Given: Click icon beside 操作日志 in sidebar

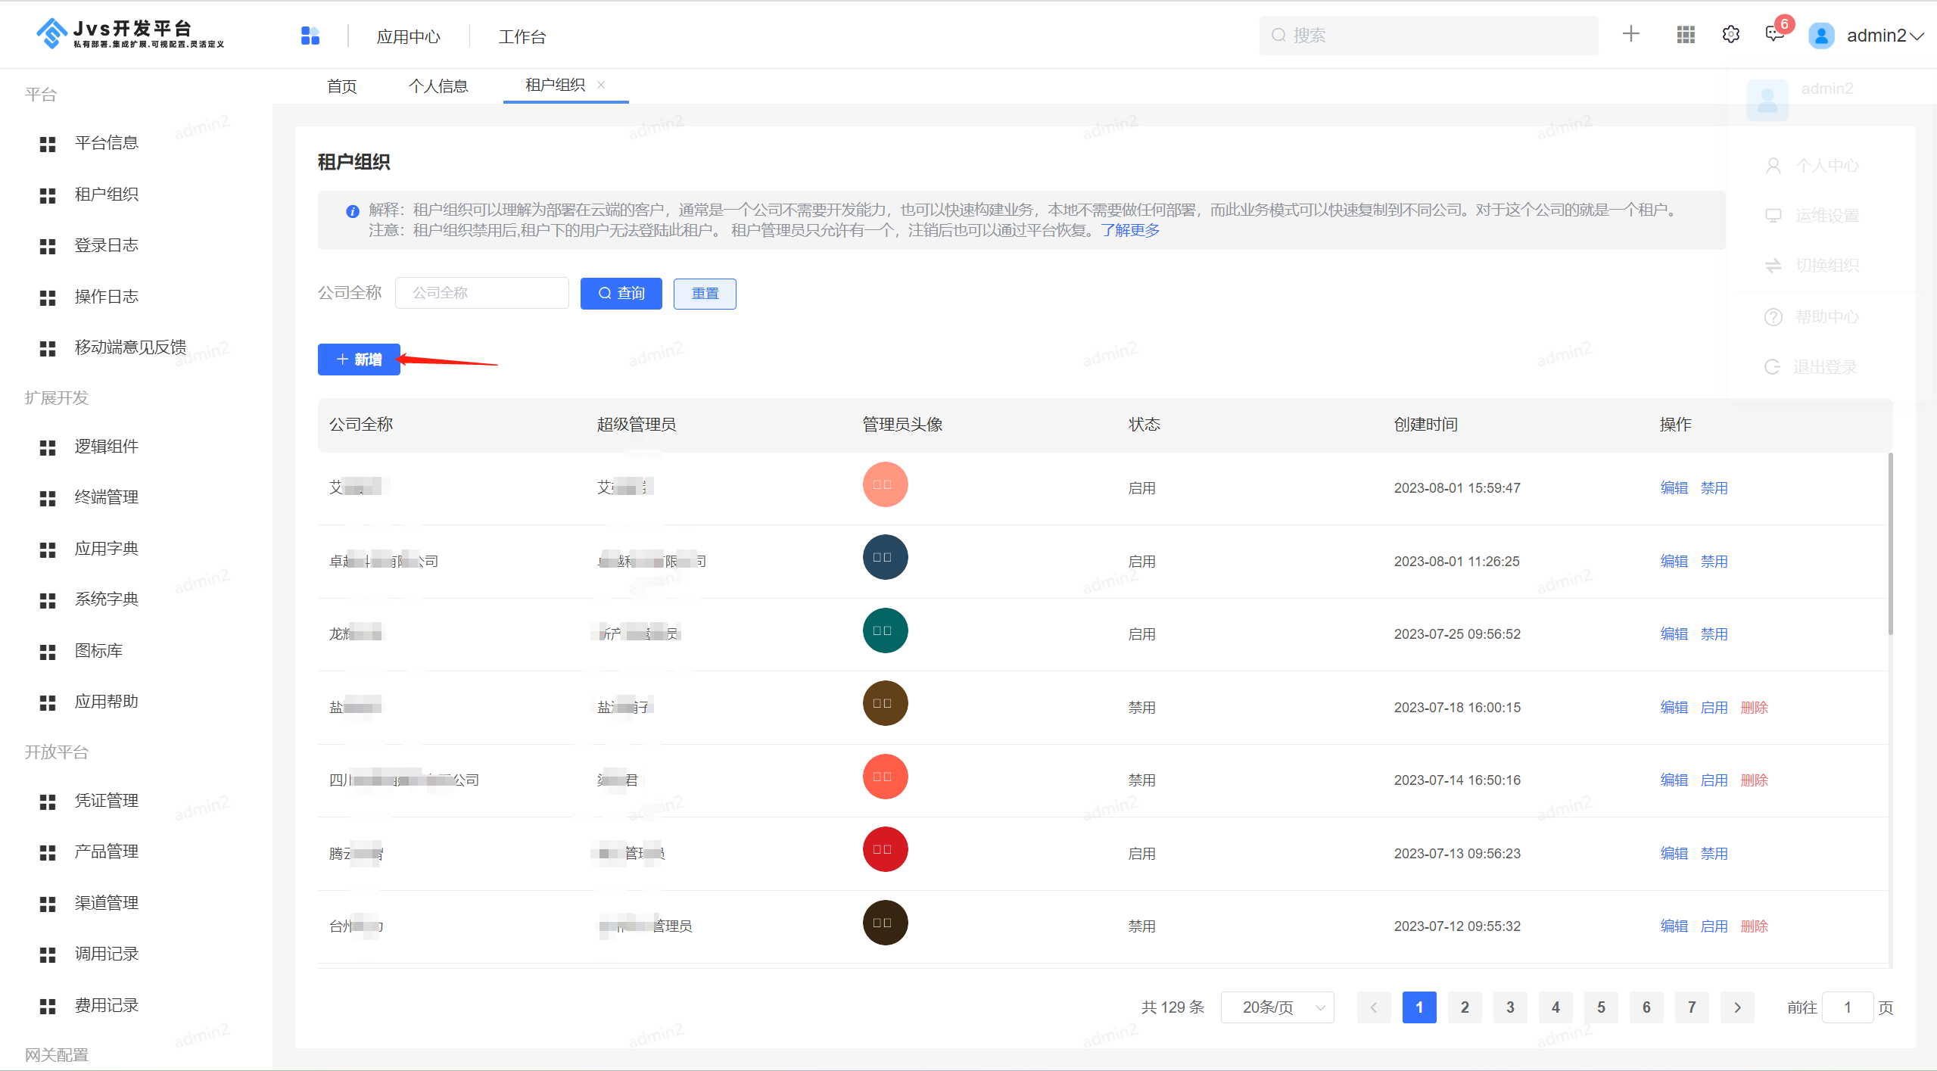Looking at the screenshot, I should 48,297.
